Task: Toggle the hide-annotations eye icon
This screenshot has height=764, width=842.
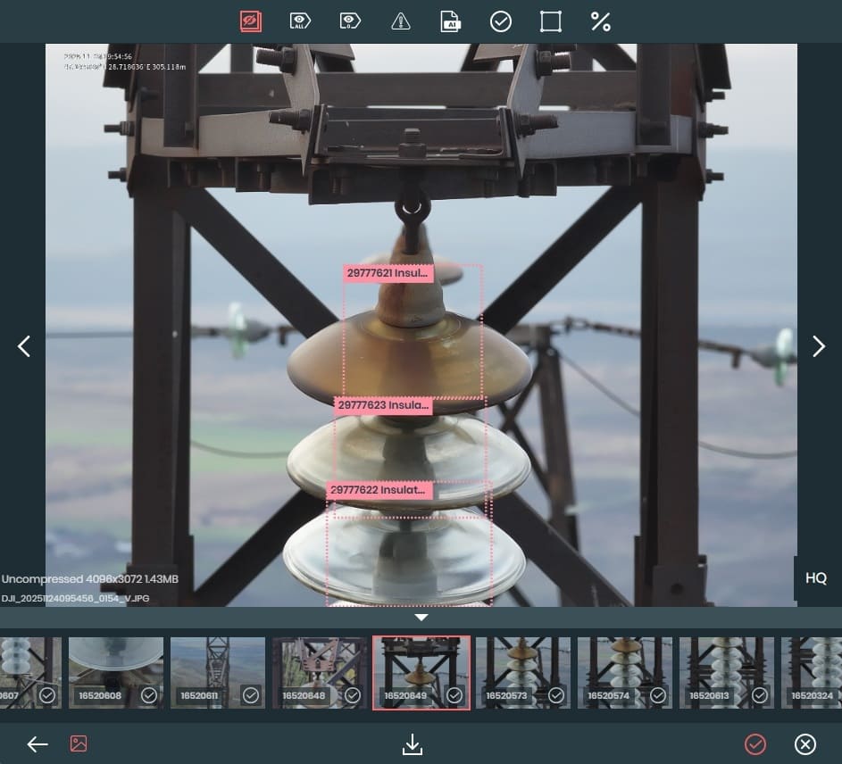Action: (x=250, y=21)
